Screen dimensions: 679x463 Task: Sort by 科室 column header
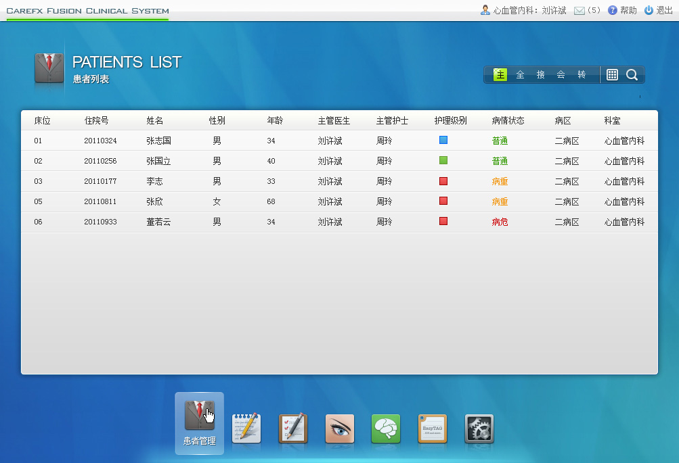click(x=612, y=120)
